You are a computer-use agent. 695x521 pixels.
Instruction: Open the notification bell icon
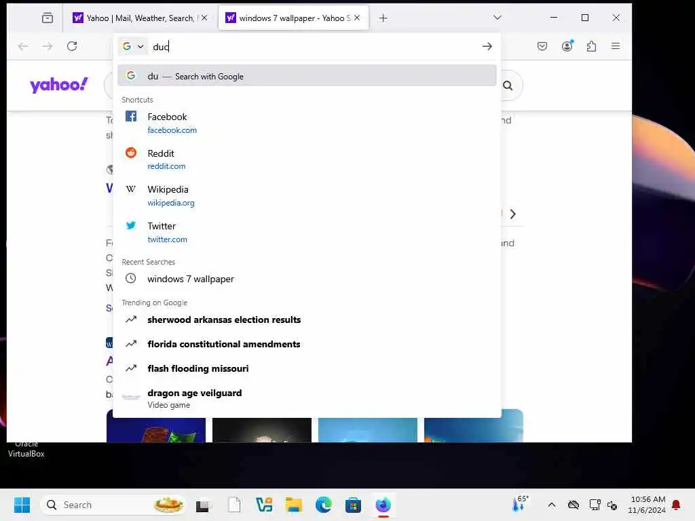(676, 505)
